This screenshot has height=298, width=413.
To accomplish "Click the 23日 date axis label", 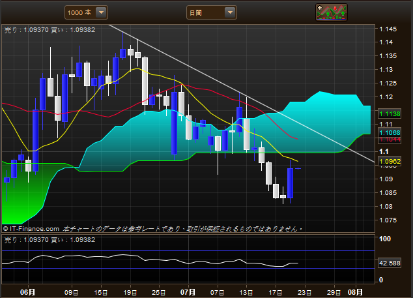I will [x=304, y=293].
